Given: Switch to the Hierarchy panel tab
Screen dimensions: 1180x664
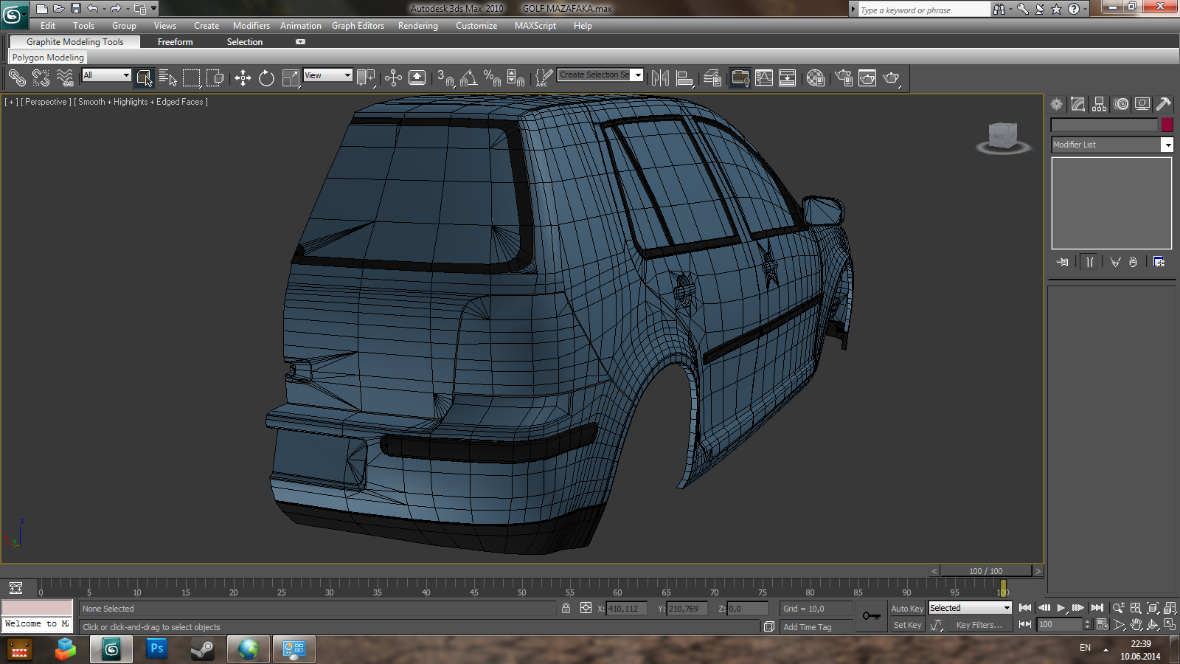Looking at the screenshot, I should [x=1100, y=105].
